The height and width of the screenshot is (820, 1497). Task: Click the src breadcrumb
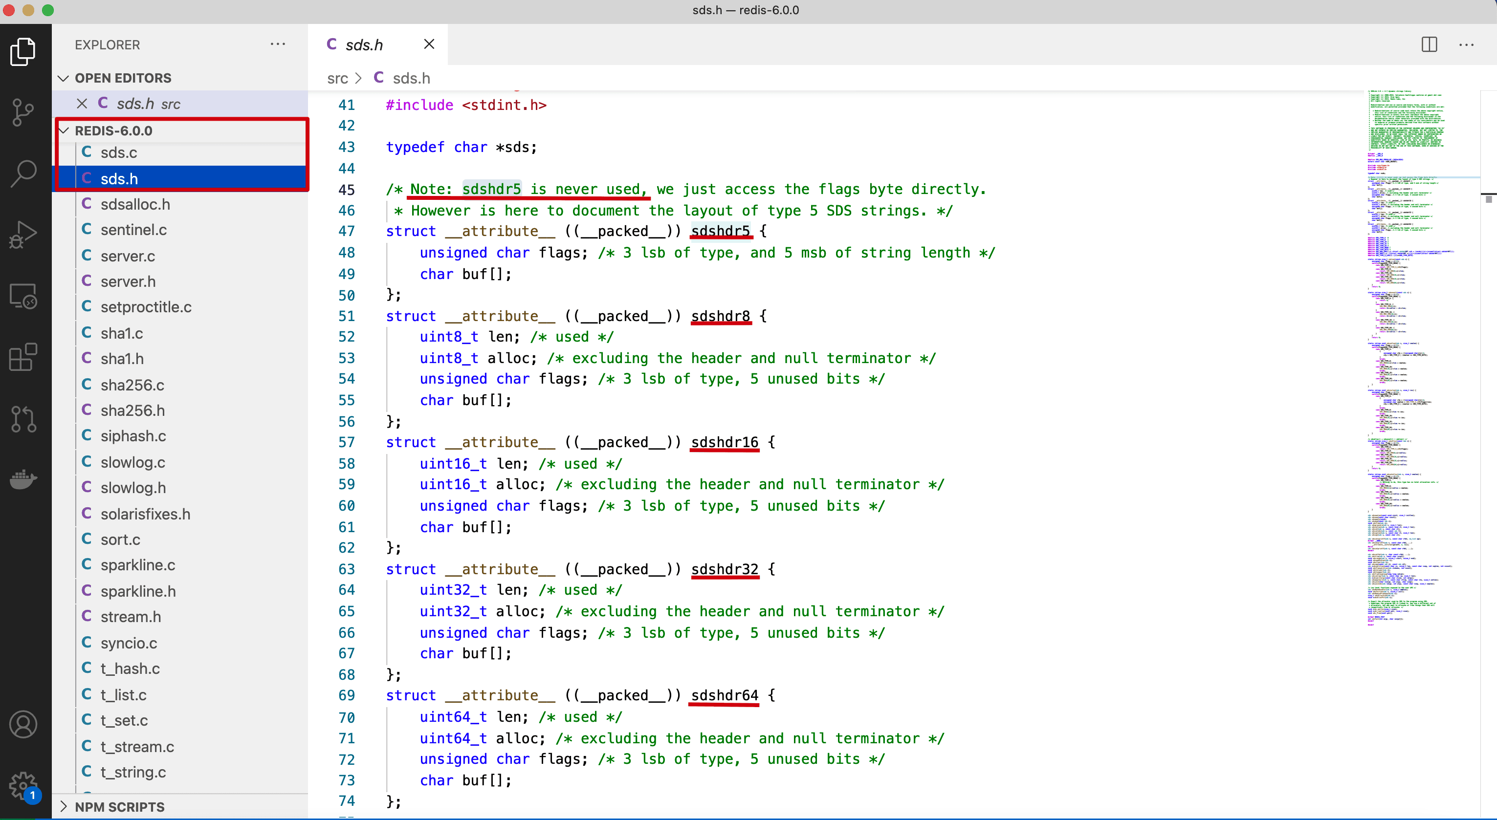coord(337,78)
